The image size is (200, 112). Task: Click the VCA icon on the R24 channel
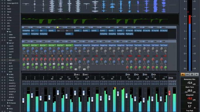click(x=135, y=75)
